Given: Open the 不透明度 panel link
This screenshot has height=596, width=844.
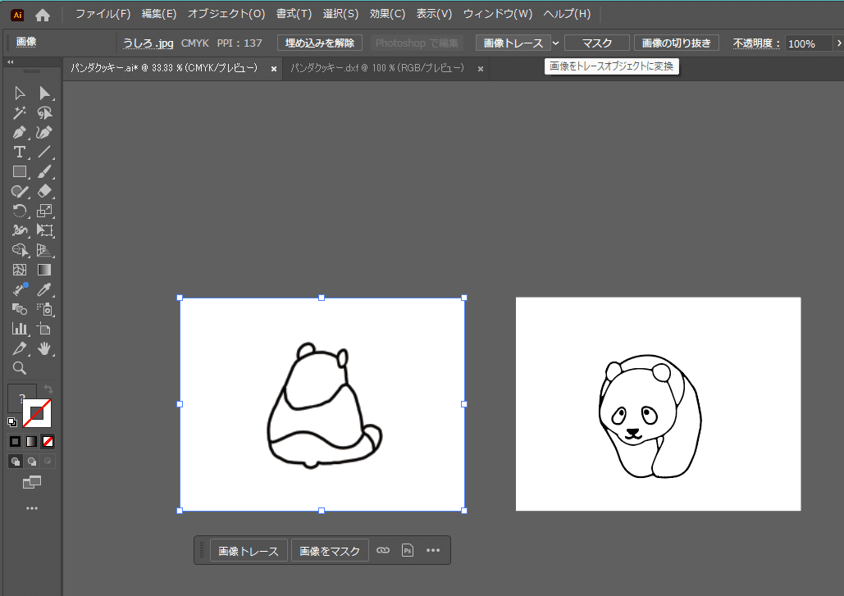Looking at the screenshot, I should [756, 43].
